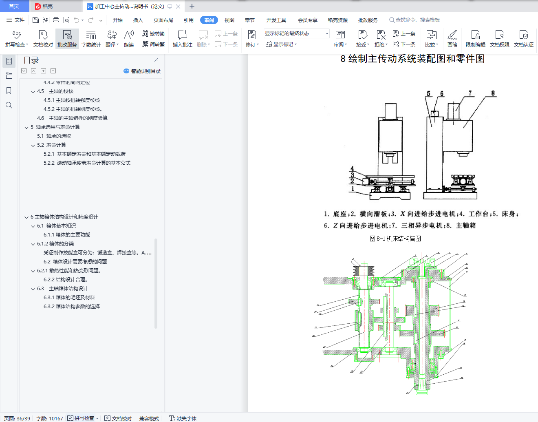Viewport: 538px width, 422px height.
Task: Collapse the 6.3 主轴箱体结构设计 outline node
Action: click(33, 289)
